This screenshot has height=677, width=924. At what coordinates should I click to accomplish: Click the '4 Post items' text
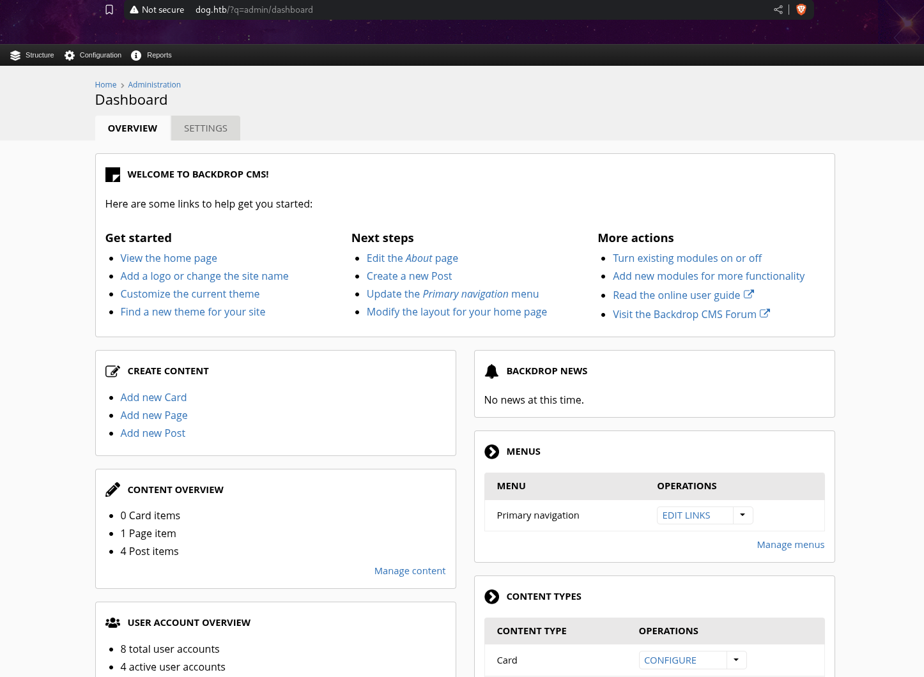tap(150, 551)
